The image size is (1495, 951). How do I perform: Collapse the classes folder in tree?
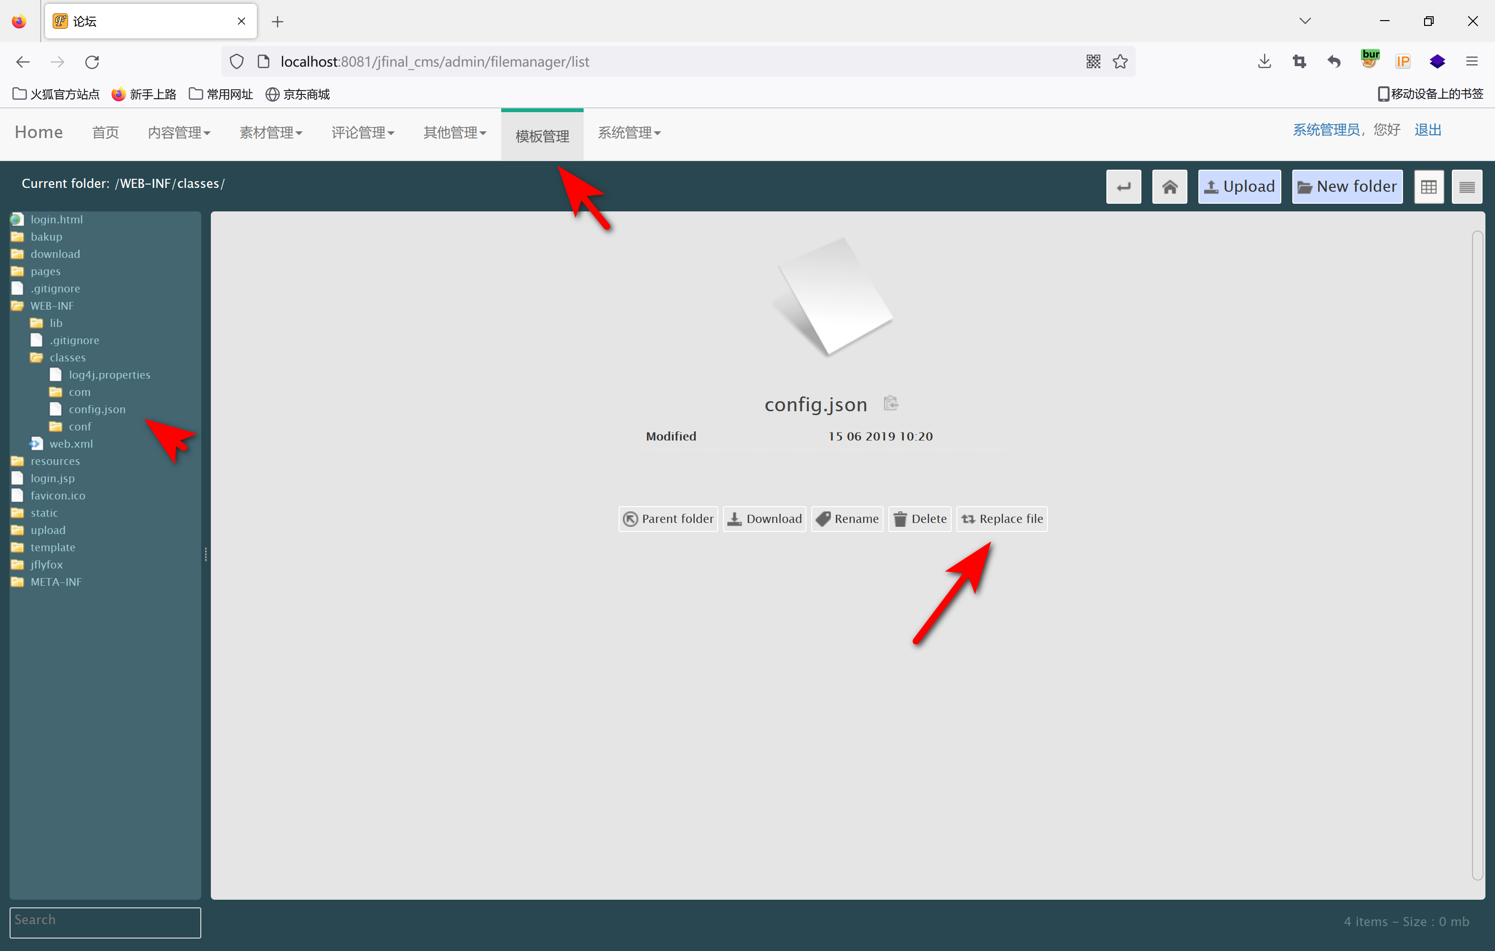(x=67, y=357)
